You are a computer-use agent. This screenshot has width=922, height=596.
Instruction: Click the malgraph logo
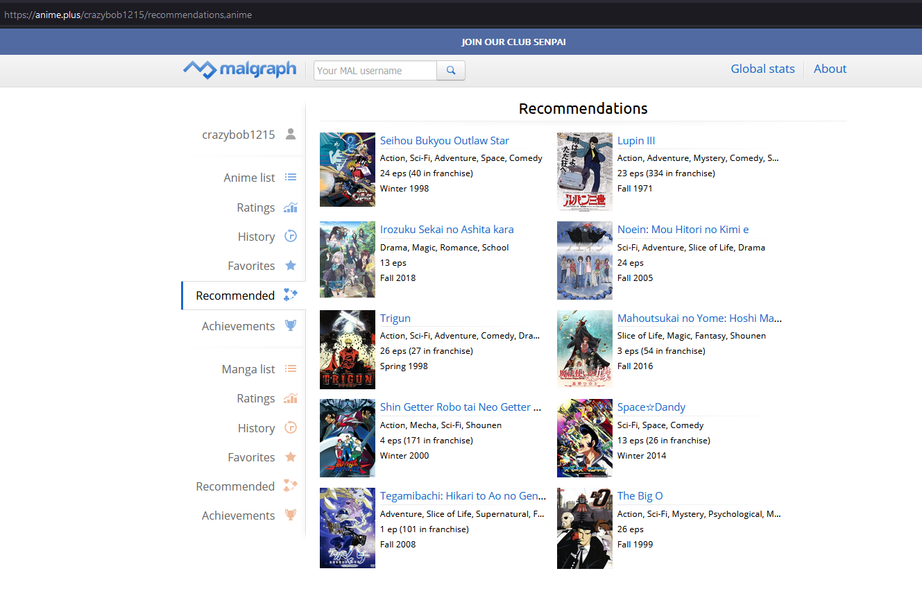tap(239, 69)
